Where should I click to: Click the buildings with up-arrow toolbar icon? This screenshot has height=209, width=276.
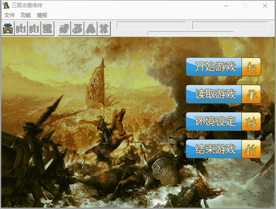pyautogui.click(x=34, y=28)
